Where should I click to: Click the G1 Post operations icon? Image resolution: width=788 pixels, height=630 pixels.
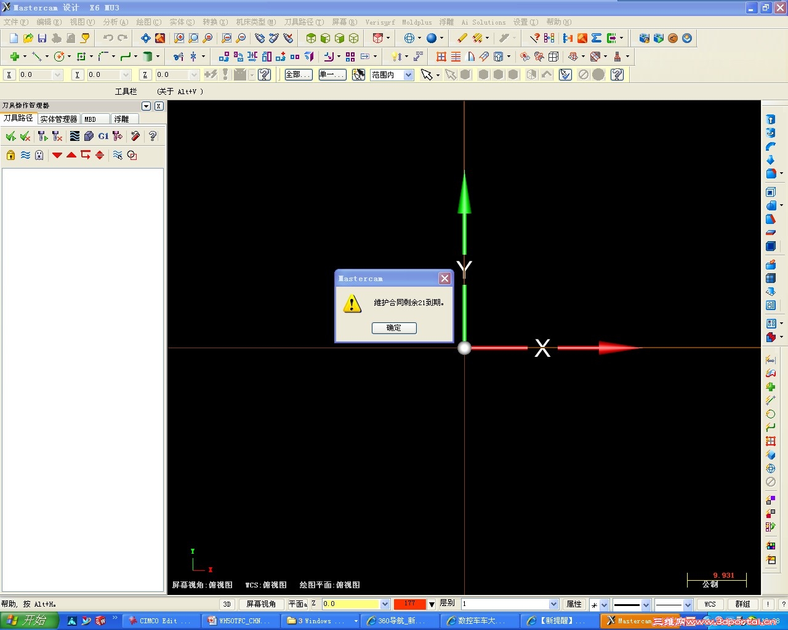click(103, 136)
